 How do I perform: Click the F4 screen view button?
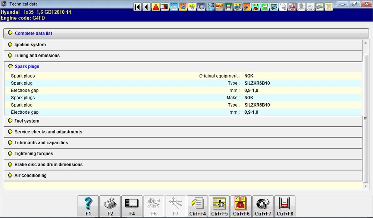pyautogui.click(x=132, y=206)
